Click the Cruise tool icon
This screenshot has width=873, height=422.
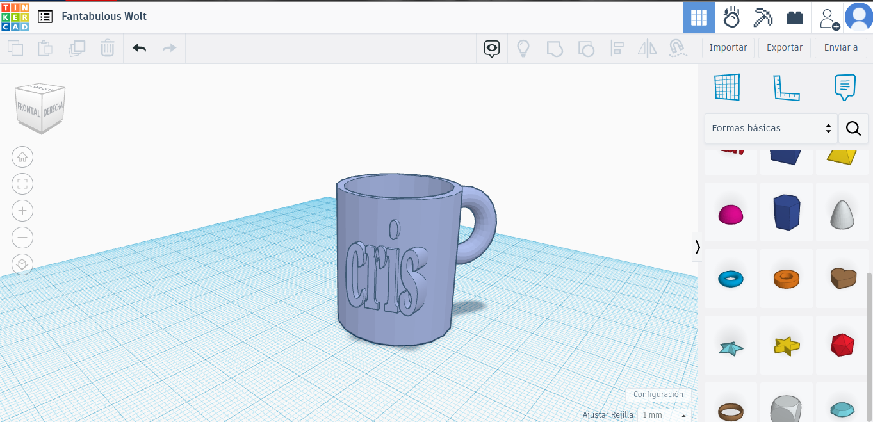click(677, 49)
